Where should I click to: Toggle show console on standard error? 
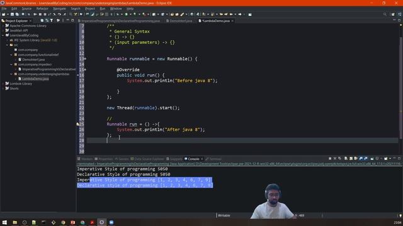(366, 159)
